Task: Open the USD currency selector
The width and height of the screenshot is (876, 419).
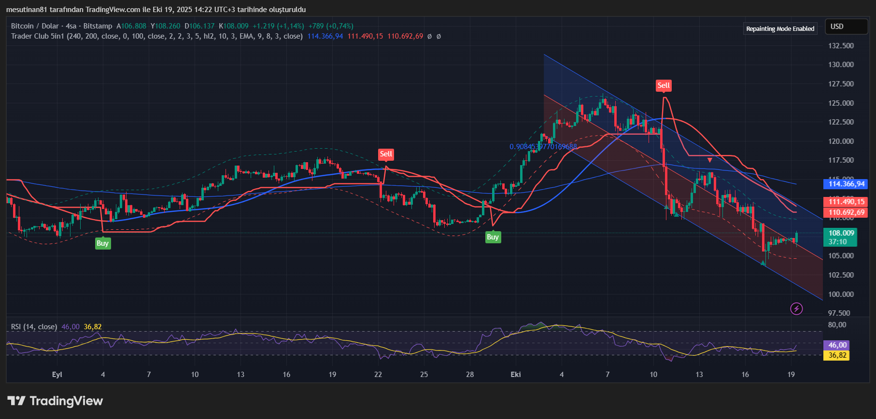Action: click(x=846, y=27)
